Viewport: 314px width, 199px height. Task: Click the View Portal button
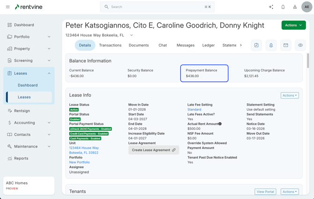point(265,192)
